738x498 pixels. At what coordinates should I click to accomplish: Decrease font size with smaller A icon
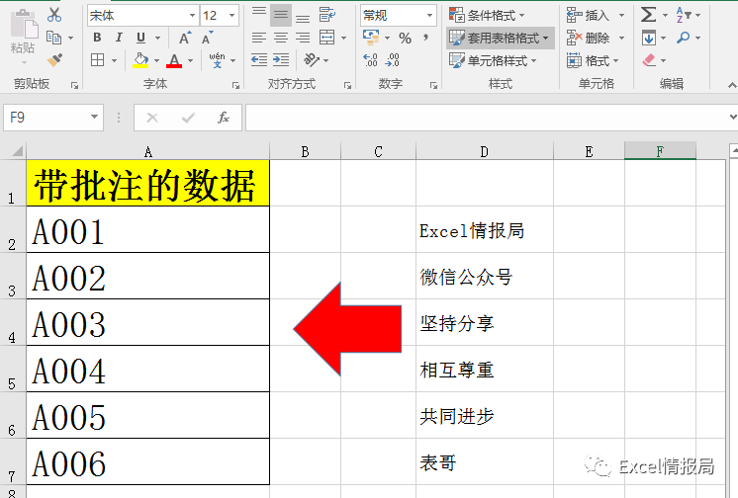pos(207,38)
